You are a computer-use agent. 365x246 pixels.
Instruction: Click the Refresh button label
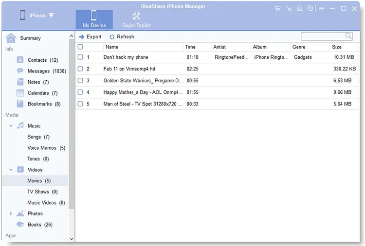coord(126,37)
